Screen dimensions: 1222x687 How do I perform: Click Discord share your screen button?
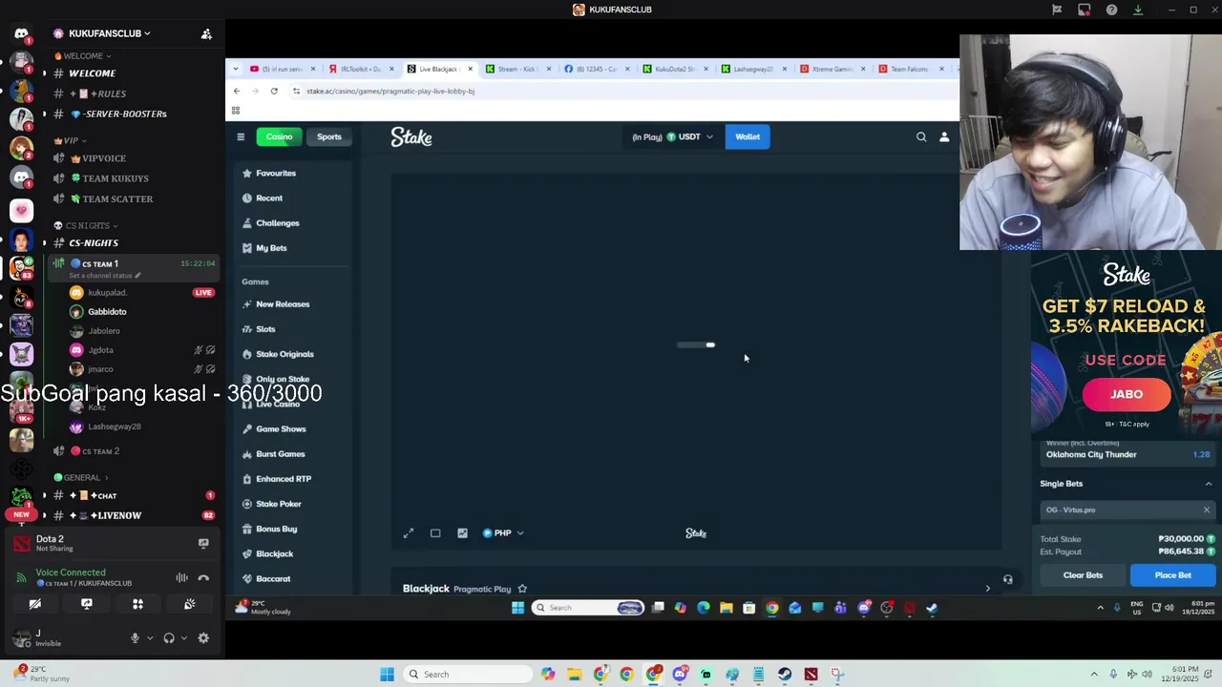tap(86, 604)
